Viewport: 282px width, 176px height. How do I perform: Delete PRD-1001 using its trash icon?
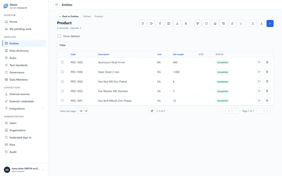coord(267,101)
